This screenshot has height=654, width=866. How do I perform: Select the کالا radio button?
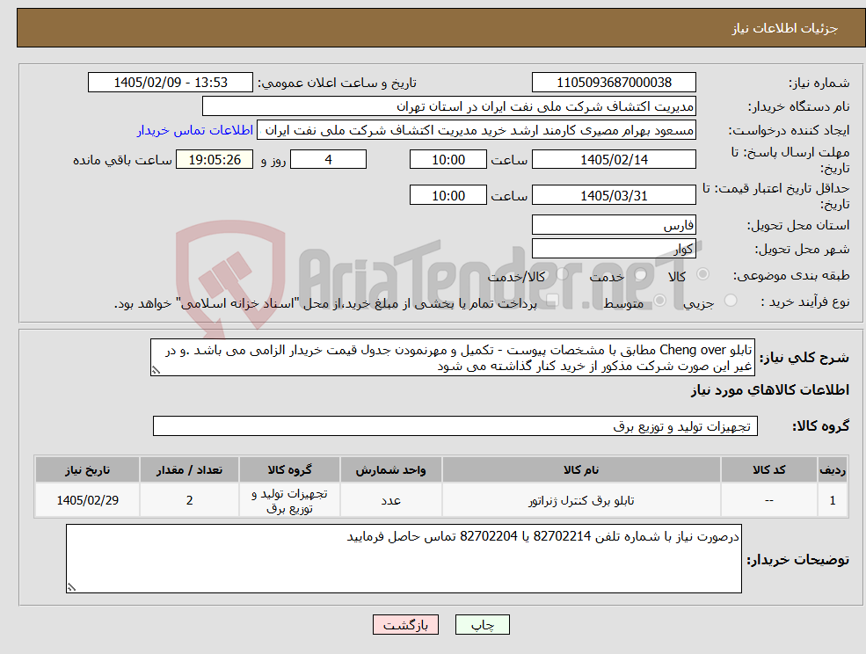(x=703, y=274)
